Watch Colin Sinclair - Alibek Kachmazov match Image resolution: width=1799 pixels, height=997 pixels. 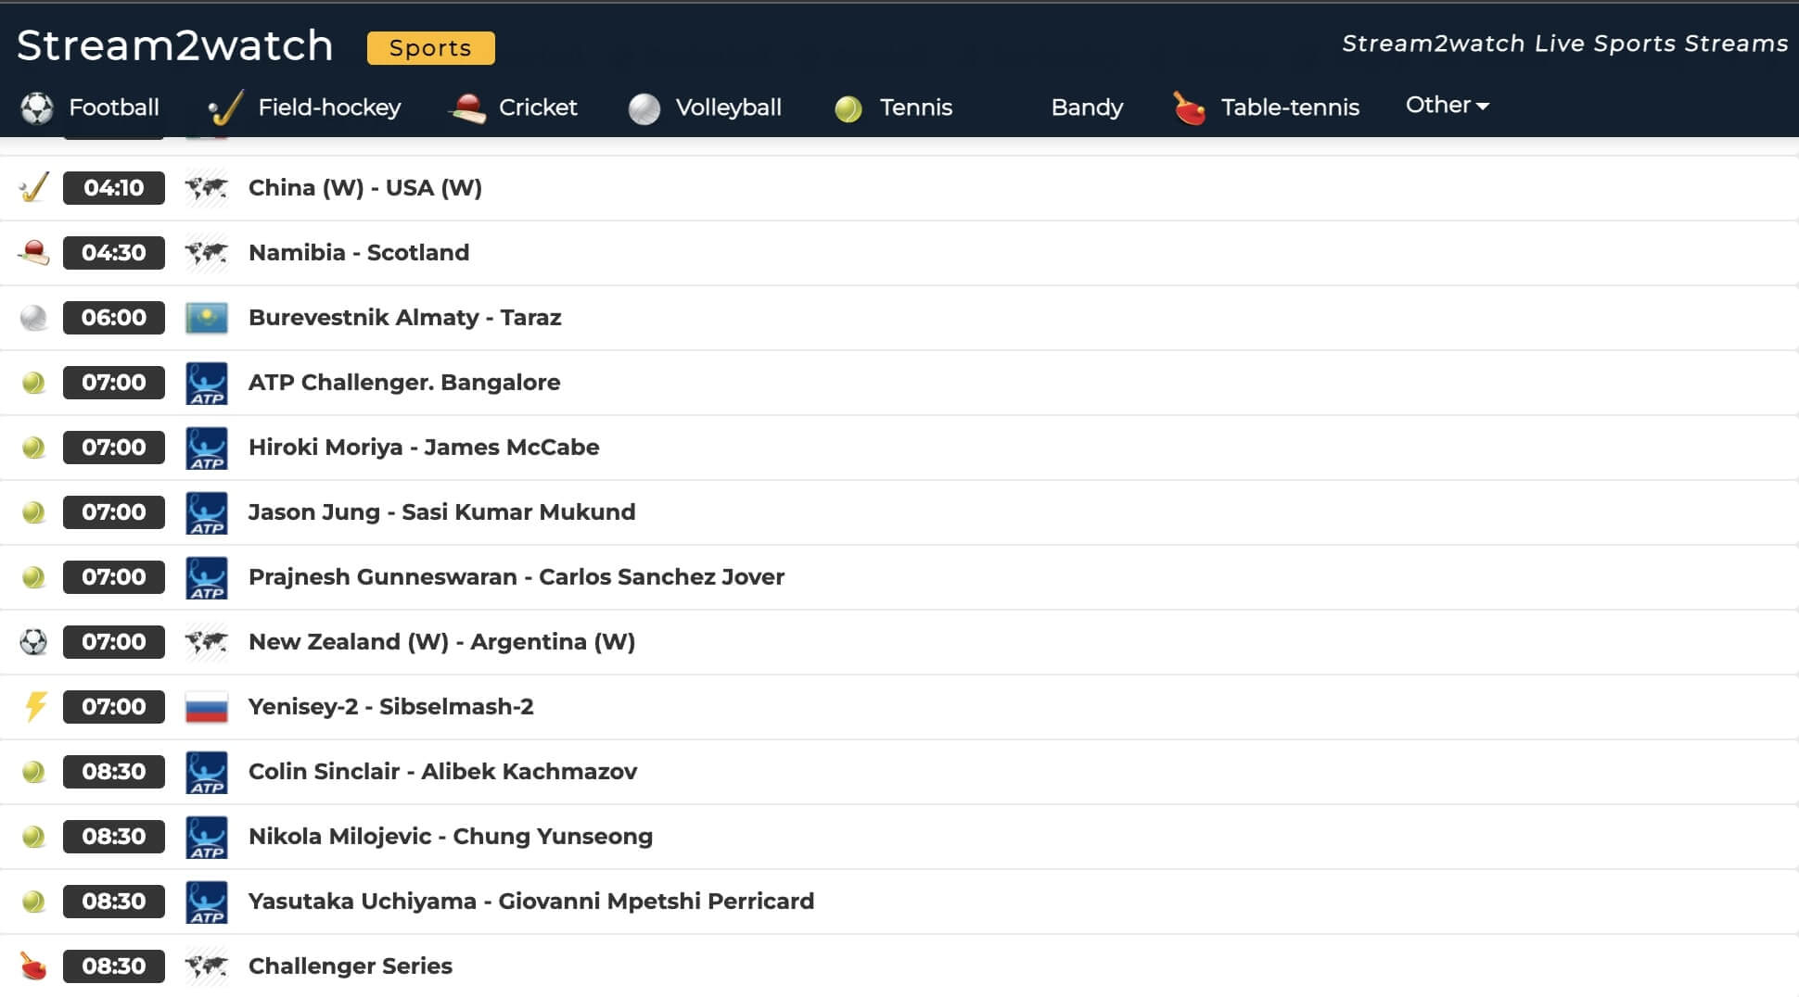click(442, 772)
